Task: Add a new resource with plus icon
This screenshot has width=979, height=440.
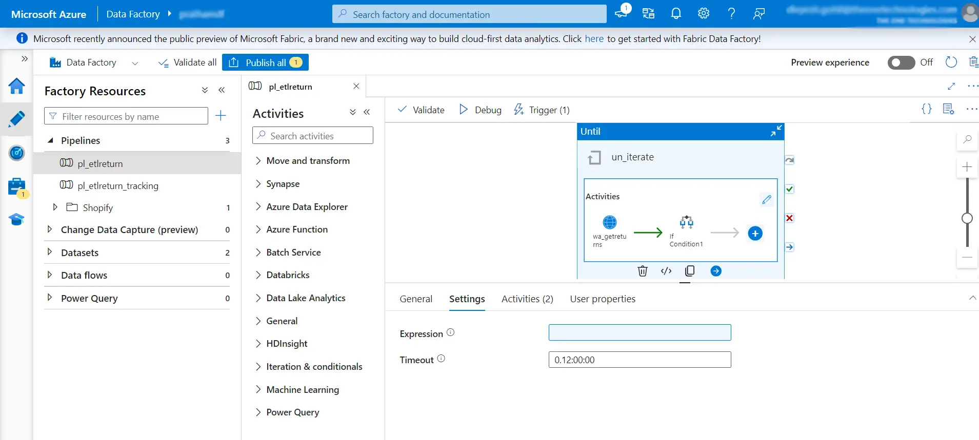Action: (x=221, y=116)
